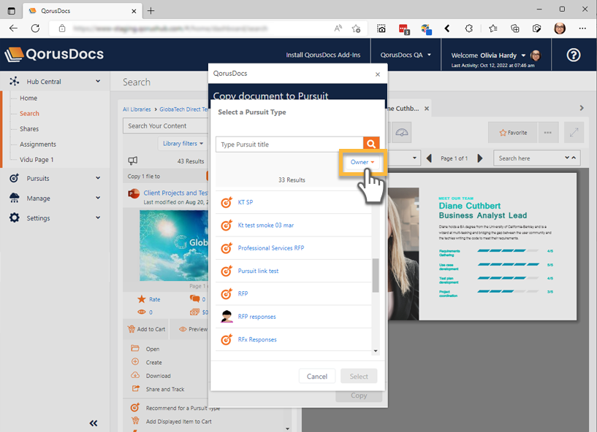The width and height of the screenshot is (597, 432).
Task: Open the Owner filter dropdown
Action: (362, 162)
